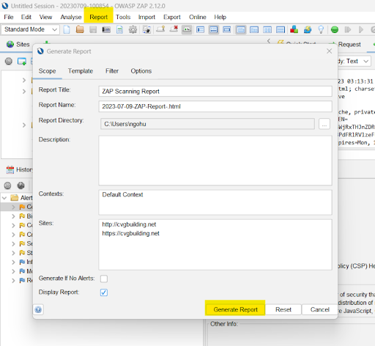Click the Open Session folder icon
The height and width of the screenshot is (346, 375).
pyautogui.click(x=80, y=30)
